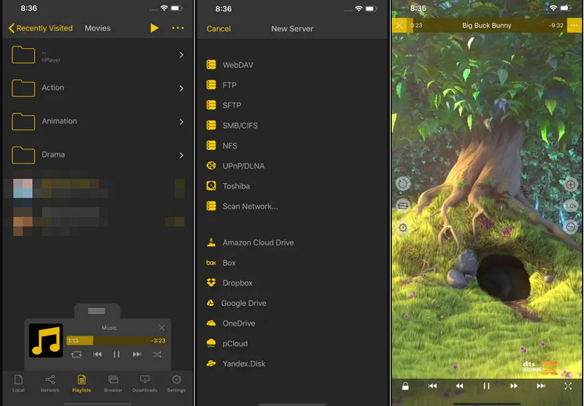Screen dimensions: 584x406
Task: Open the Drama folder
Action: point(98,155)
